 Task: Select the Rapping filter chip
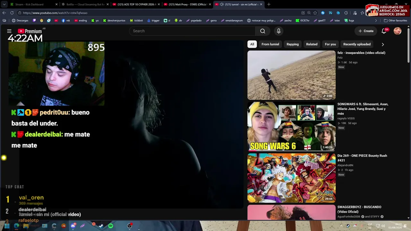(x=293, y=44)
